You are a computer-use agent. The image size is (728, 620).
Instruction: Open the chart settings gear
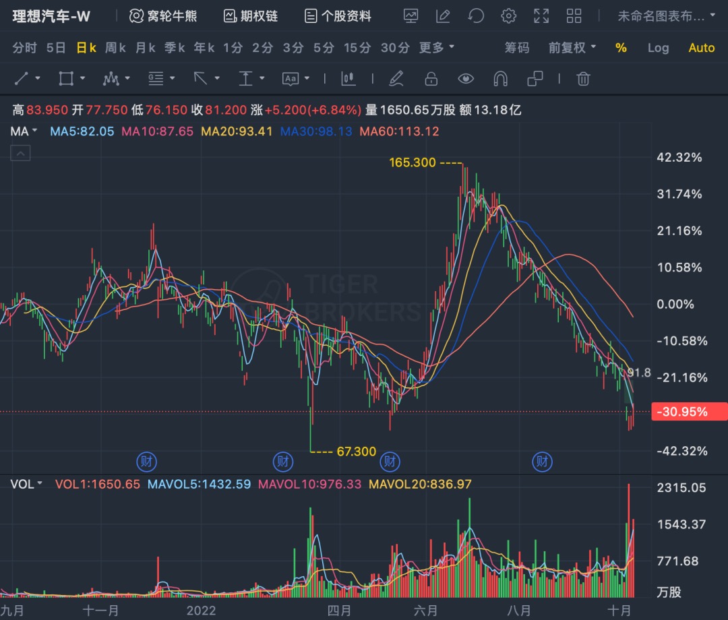[x=509, y=15]
